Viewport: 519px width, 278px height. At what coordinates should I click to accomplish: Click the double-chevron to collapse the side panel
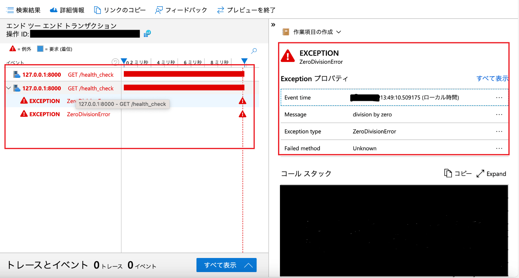coord(273,24)
